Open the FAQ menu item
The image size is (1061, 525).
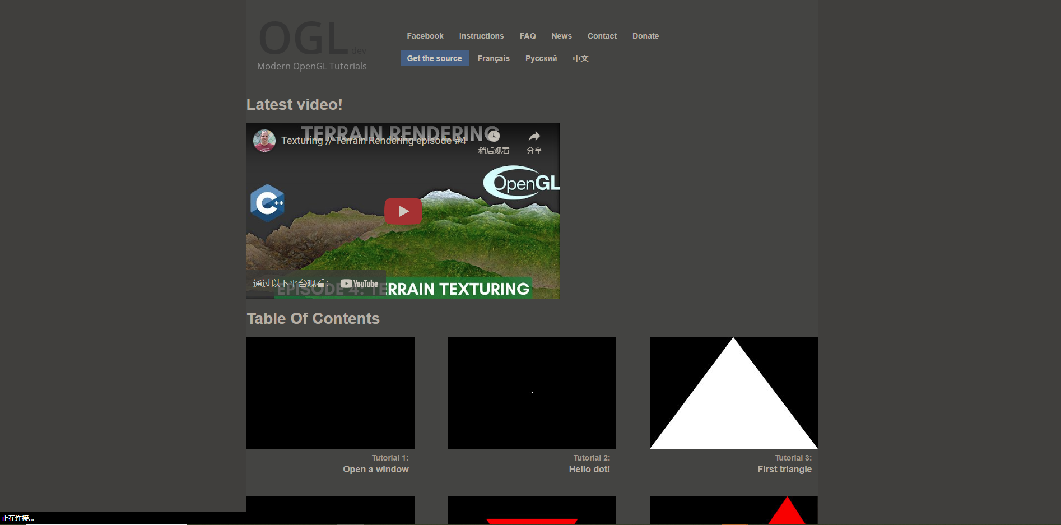[528, 36]
